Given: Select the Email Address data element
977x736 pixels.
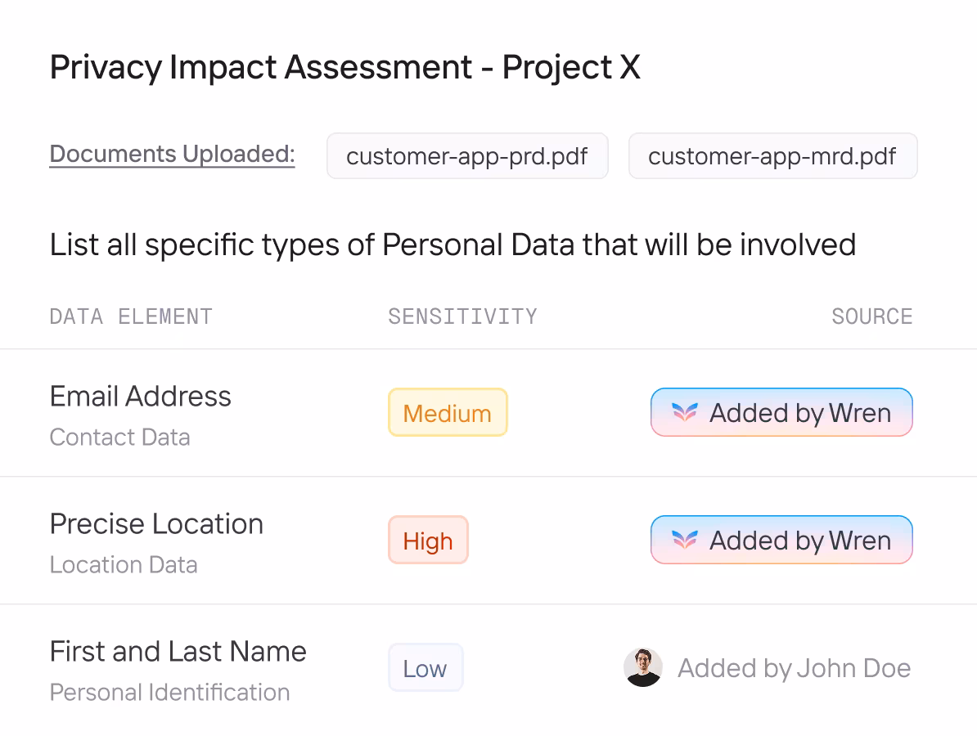Looking at the screenshot, I should pyautogui.click(x=140, y=396).
